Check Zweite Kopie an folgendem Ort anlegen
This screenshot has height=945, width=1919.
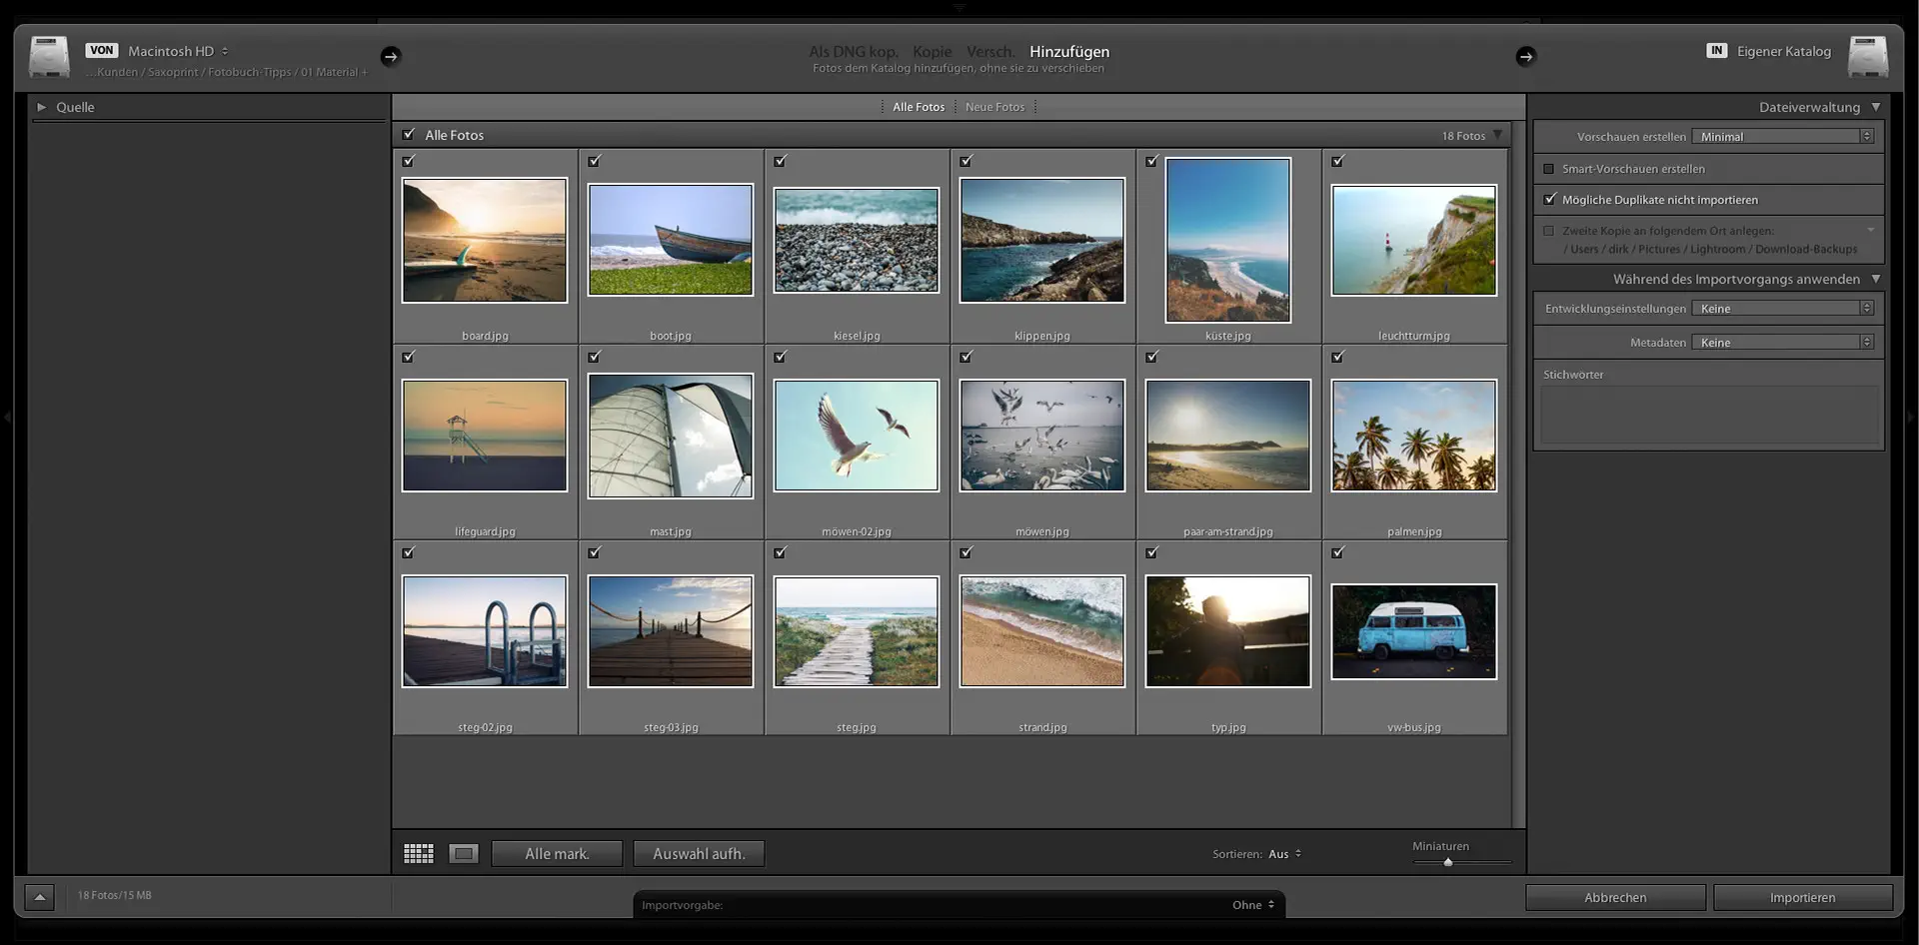(x=1549, y=230)
